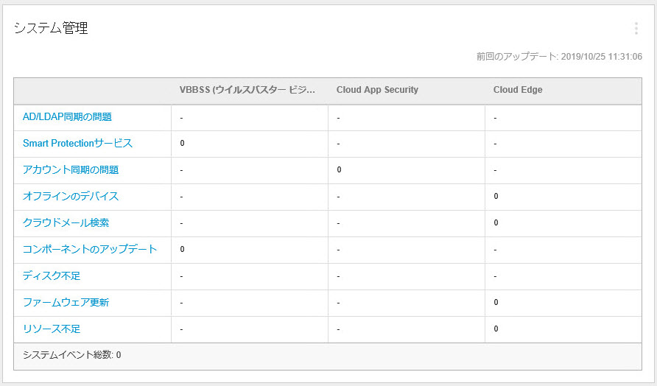Click the 前回のアップデート timestamp
This screenshot has width=657, height=386.
(x=559, y=57)
